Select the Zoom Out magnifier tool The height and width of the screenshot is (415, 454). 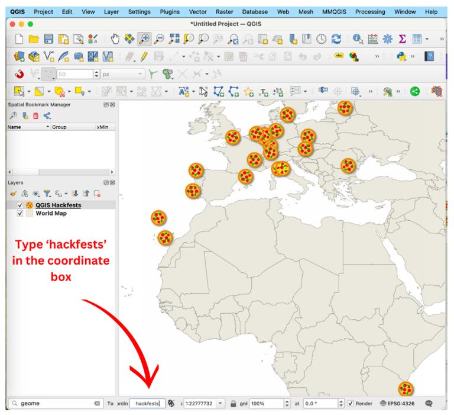(159, 38)
